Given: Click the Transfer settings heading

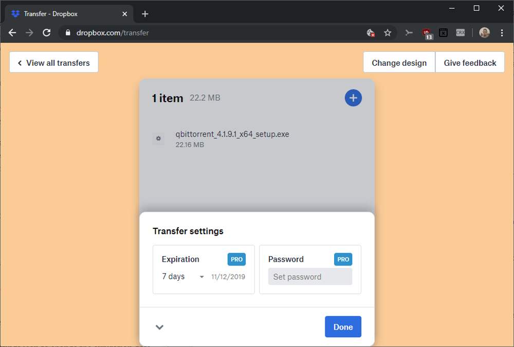Looking at the screenshot, I should tap(188, 231).
